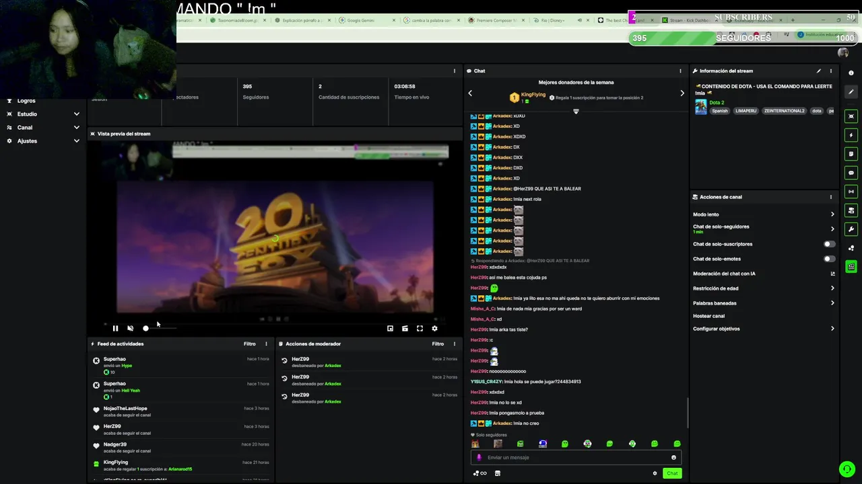Select the first quick emote below chat
862x484 pixels.
pos(475,444)
